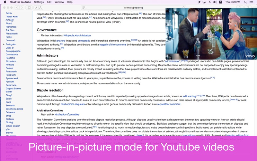Screen dimensions: 257x161
Task: Increase text size with large A button
Action: (40, 7)
